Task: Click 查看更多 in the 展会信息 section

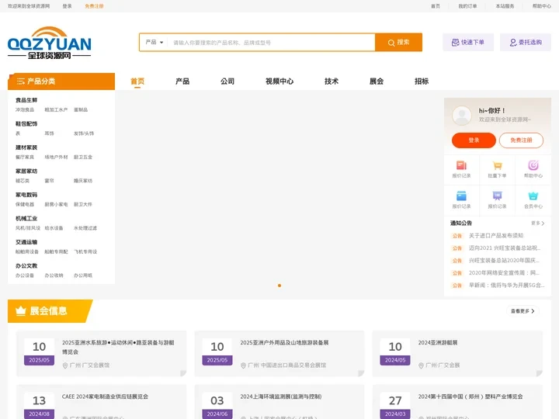Action: [x=523, y=311]
